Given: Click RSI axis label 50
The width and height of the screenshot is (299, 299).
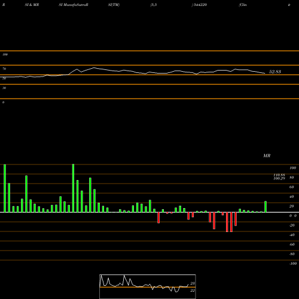Looking at the screenshot, I should click(4, 78).
